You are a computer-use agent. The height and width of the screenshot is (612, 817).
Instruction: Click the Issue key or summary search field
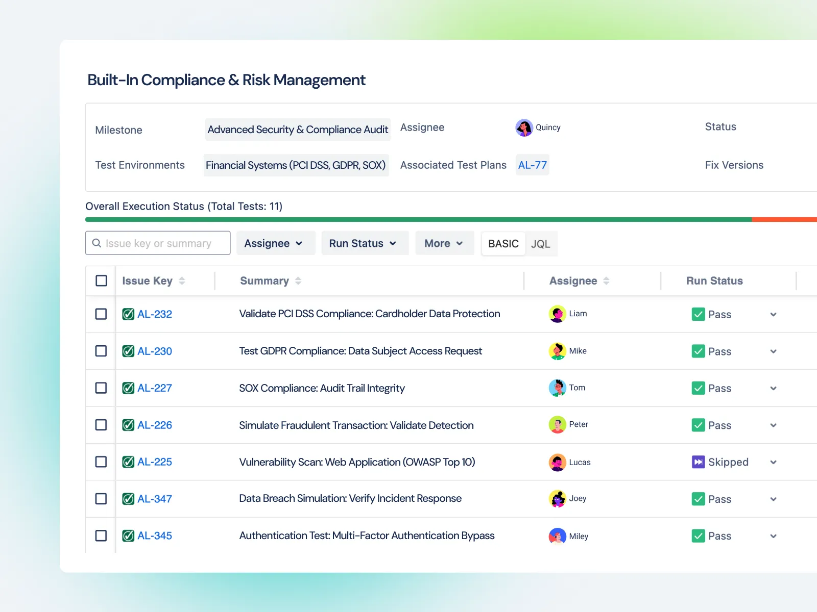pyautogui.click(x=163, y=243)
